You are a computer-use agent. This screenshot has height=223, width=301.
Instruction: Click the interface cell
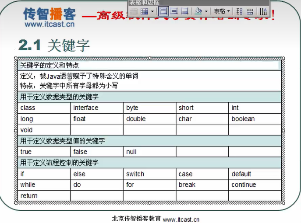click(x=97, y=108)
